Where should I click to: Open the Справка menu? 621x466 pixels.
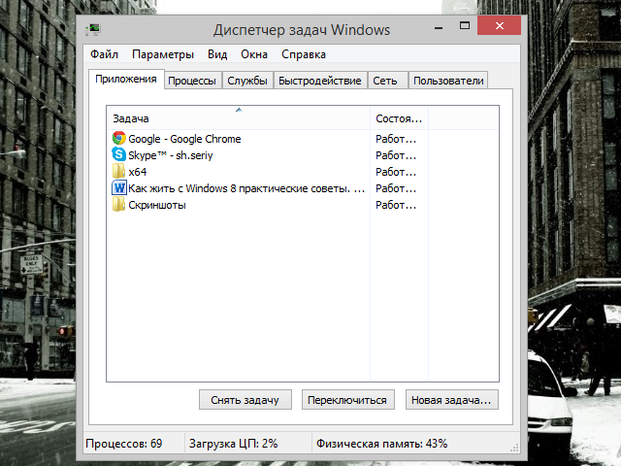pos(304,54)
